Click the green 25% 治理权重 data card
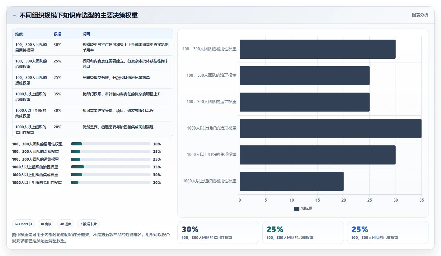441x256 pixels. 303,232
